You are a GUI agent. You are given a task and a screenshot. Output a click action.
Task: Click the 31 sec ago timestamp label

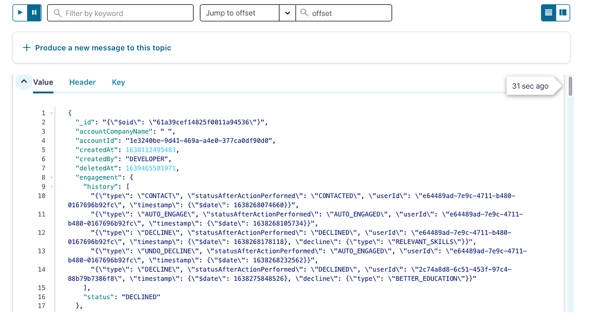[x=530, y=86]
